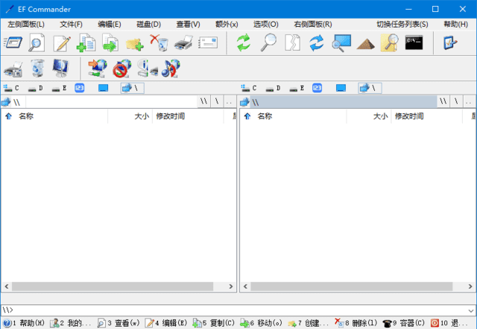Select drive E in left panel

[x=59, y=88]
